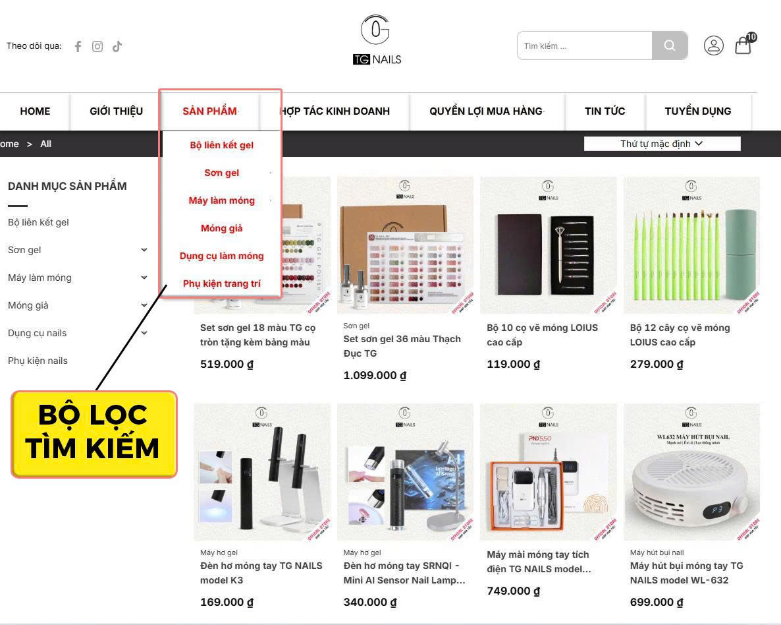Open Máy hút bụi móng tay WL-632 link

pos(686,573)
